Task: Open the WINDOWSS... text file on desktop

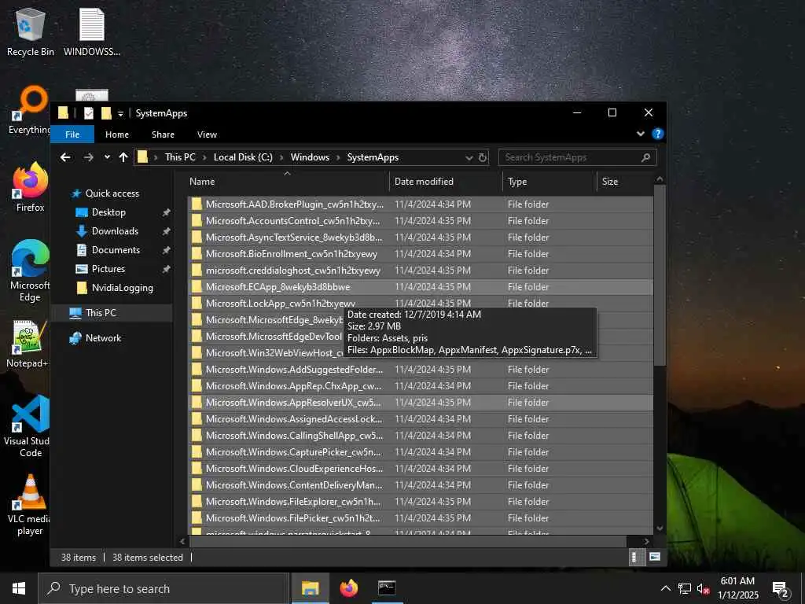Action: click(91, 31)
